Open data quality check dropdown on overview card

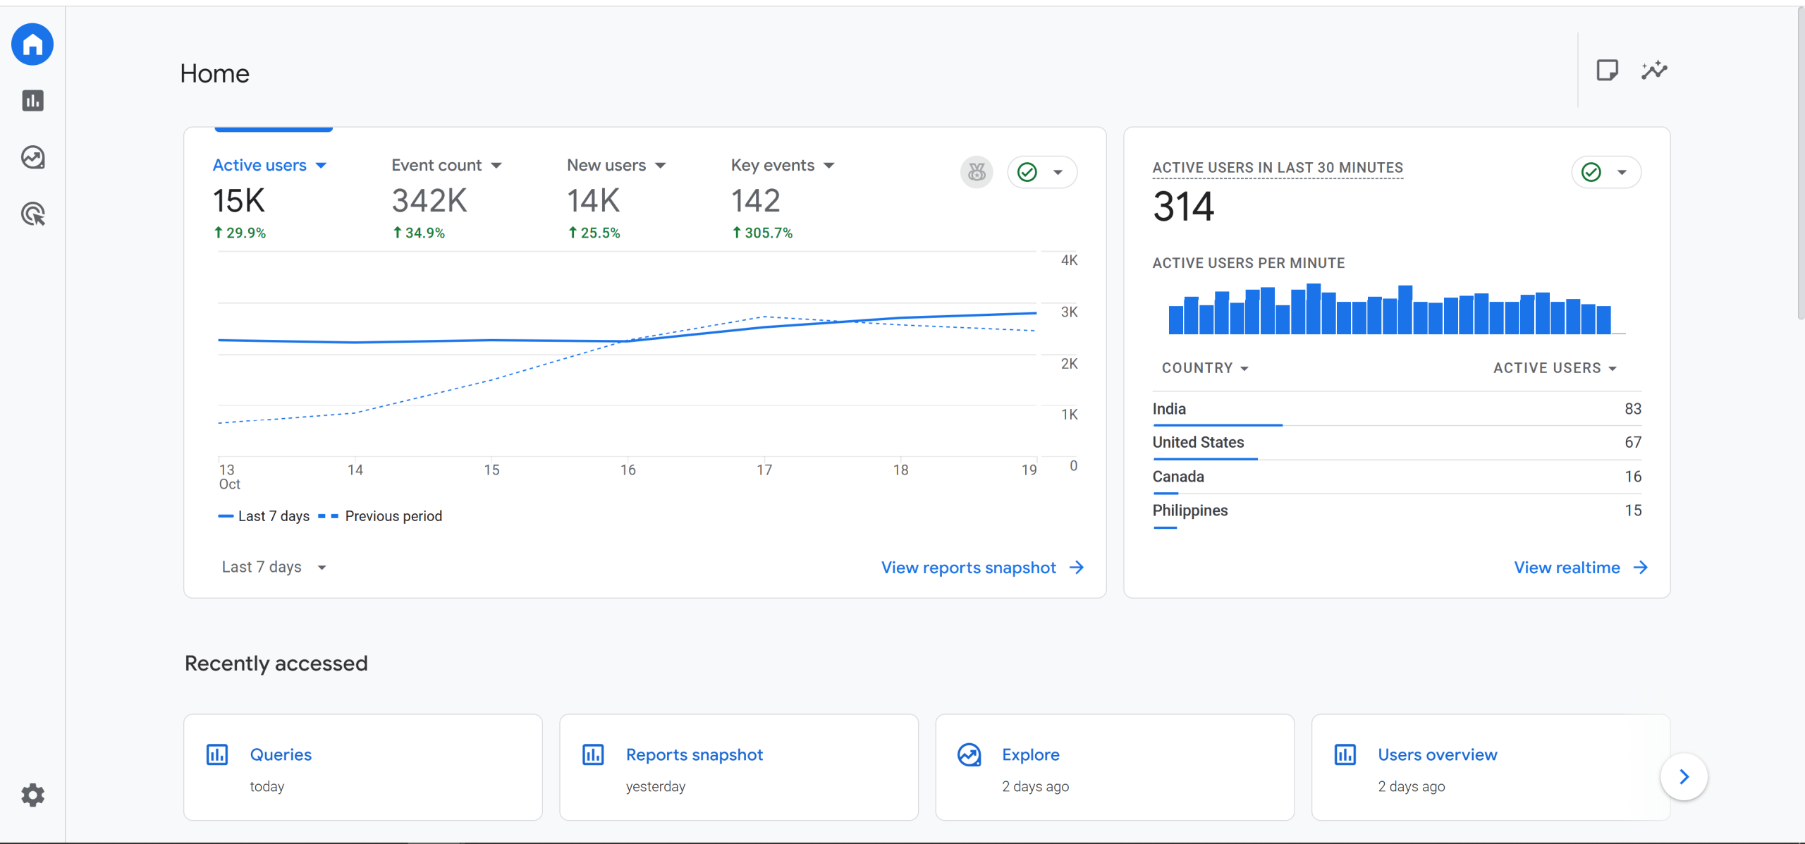[x=1042, y=172]
